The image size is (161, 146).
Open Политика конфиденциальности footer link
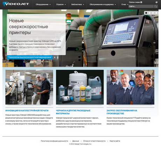pos(54,141)
